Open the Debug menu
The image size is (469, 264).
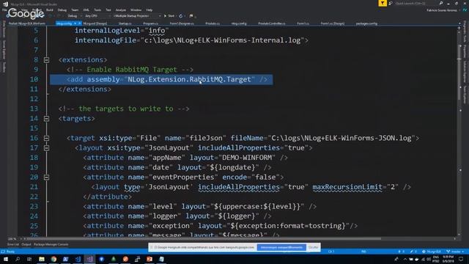62,10
